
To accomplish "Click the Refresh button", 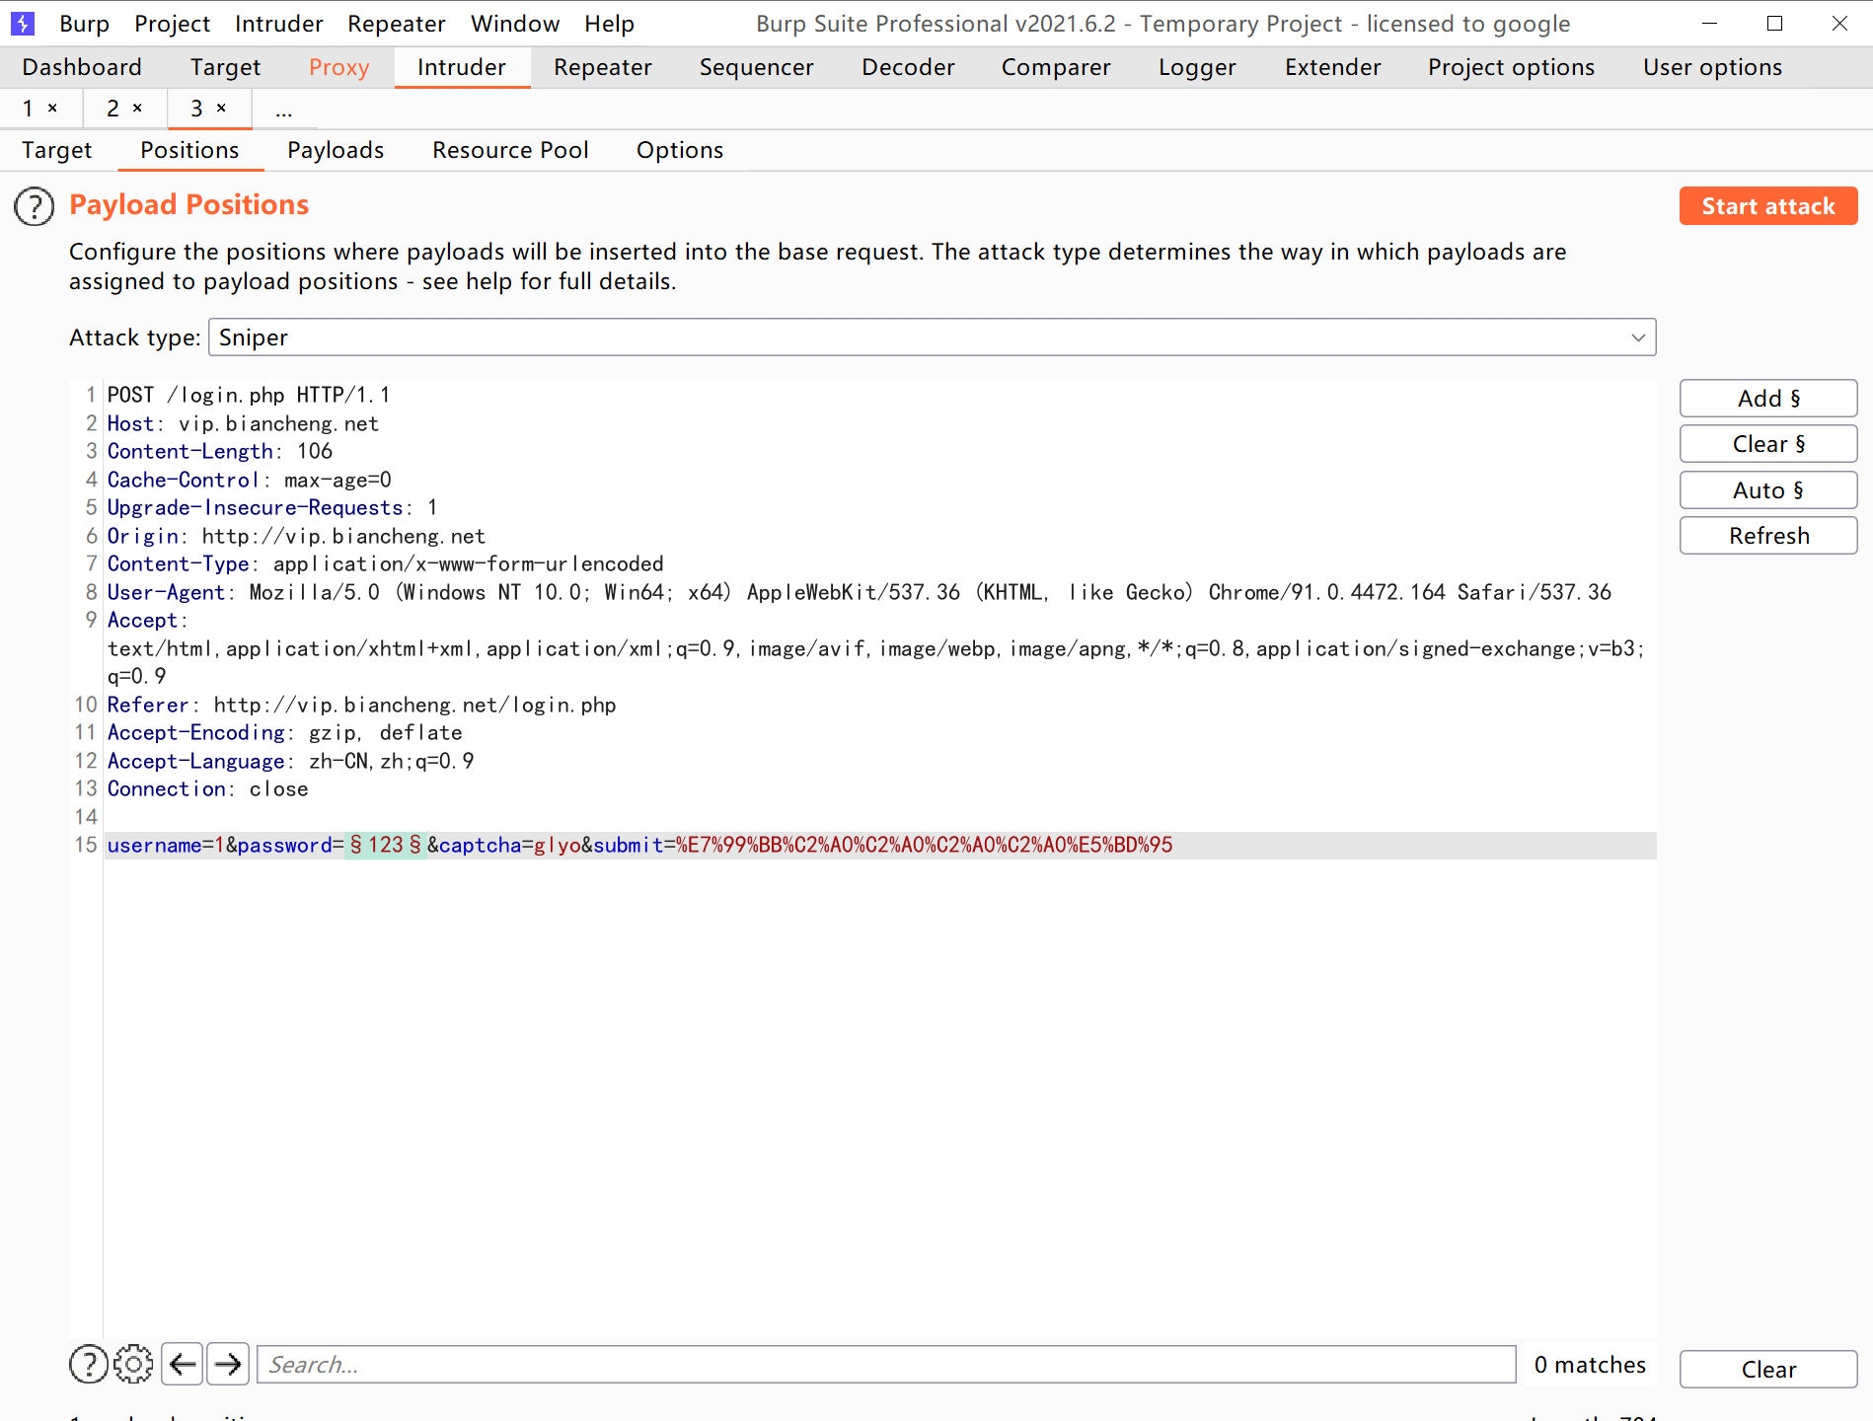I will coord(1768,536).
